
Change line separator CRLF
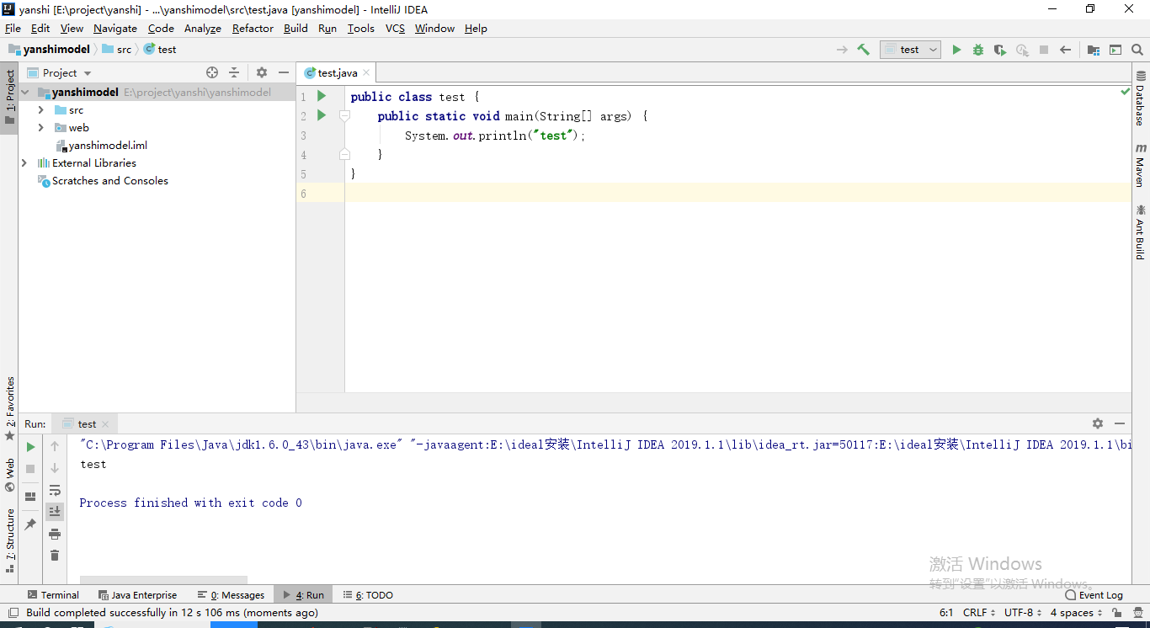point(979,613)
